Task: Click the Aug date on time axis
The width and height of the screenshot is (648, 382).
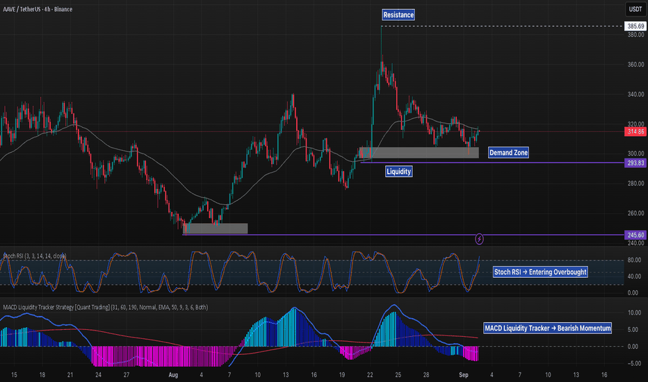Action: (173, 375)
